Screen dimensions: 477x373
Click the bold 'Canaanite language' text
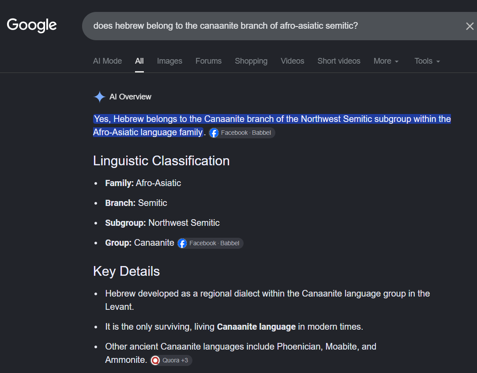pyautogui.click(x=256, y=327)
